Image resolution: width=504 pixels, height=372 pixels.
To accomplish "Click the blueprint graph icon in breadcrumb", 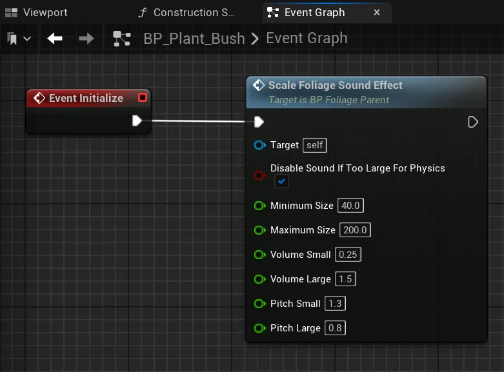I will click(x=122, y=39).
